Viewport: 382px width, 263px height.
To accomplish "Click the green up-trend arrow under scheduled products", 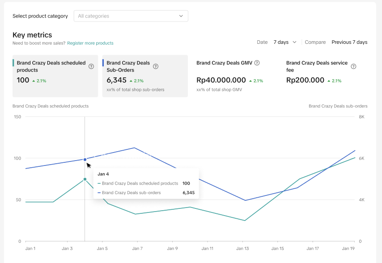I will pyautogui.click(x=34, y=81).
